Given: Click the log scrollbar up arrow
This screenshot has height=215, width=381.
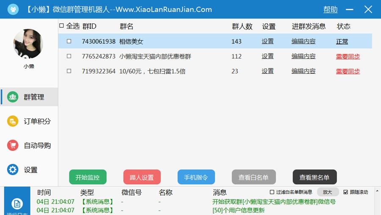Looking at the screenshot, I should point(377,191).
